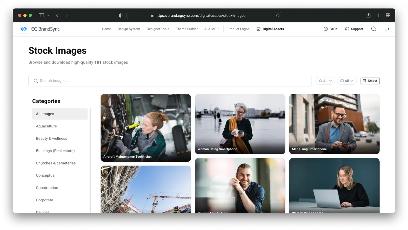Image resolution: width=408 pixels, height=230 pixels.
Task: Open a new tab with plus icon
Action: point(378,15)
